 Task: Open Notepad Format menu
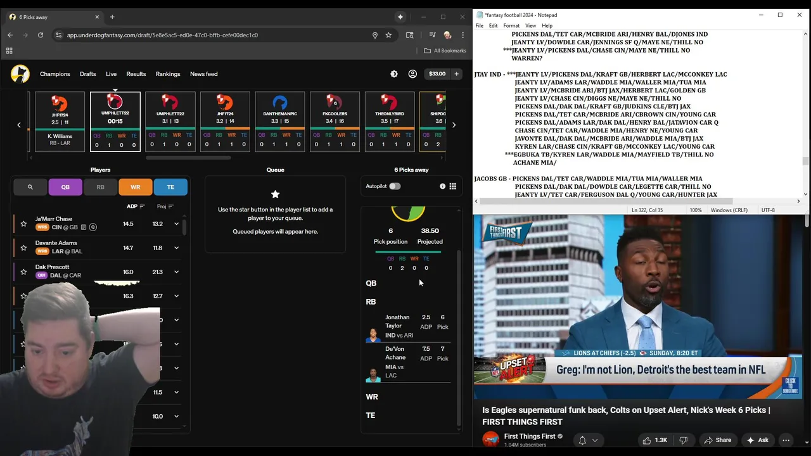[511, 26]
